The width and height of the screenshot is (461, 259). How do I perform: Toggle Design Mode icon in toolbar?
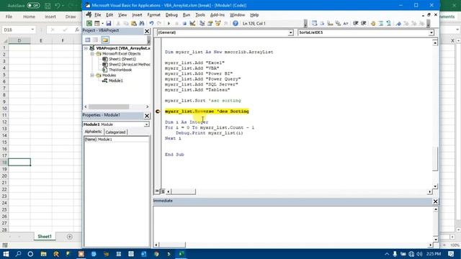point(192,23)
